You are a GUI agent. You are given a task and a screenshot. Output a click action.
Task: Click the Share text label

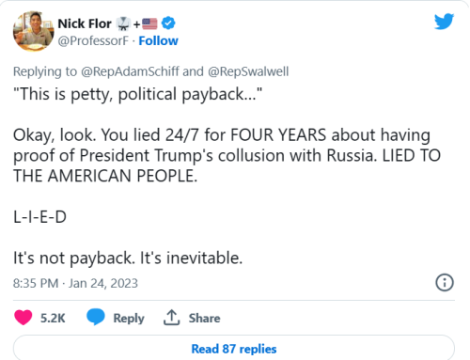pos(204,318)
